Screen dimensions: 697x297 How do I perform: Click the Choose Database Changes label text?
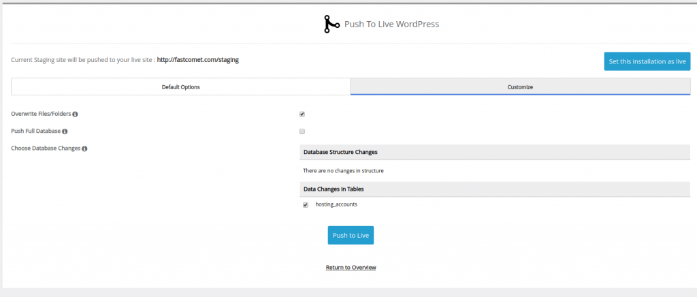46,148
